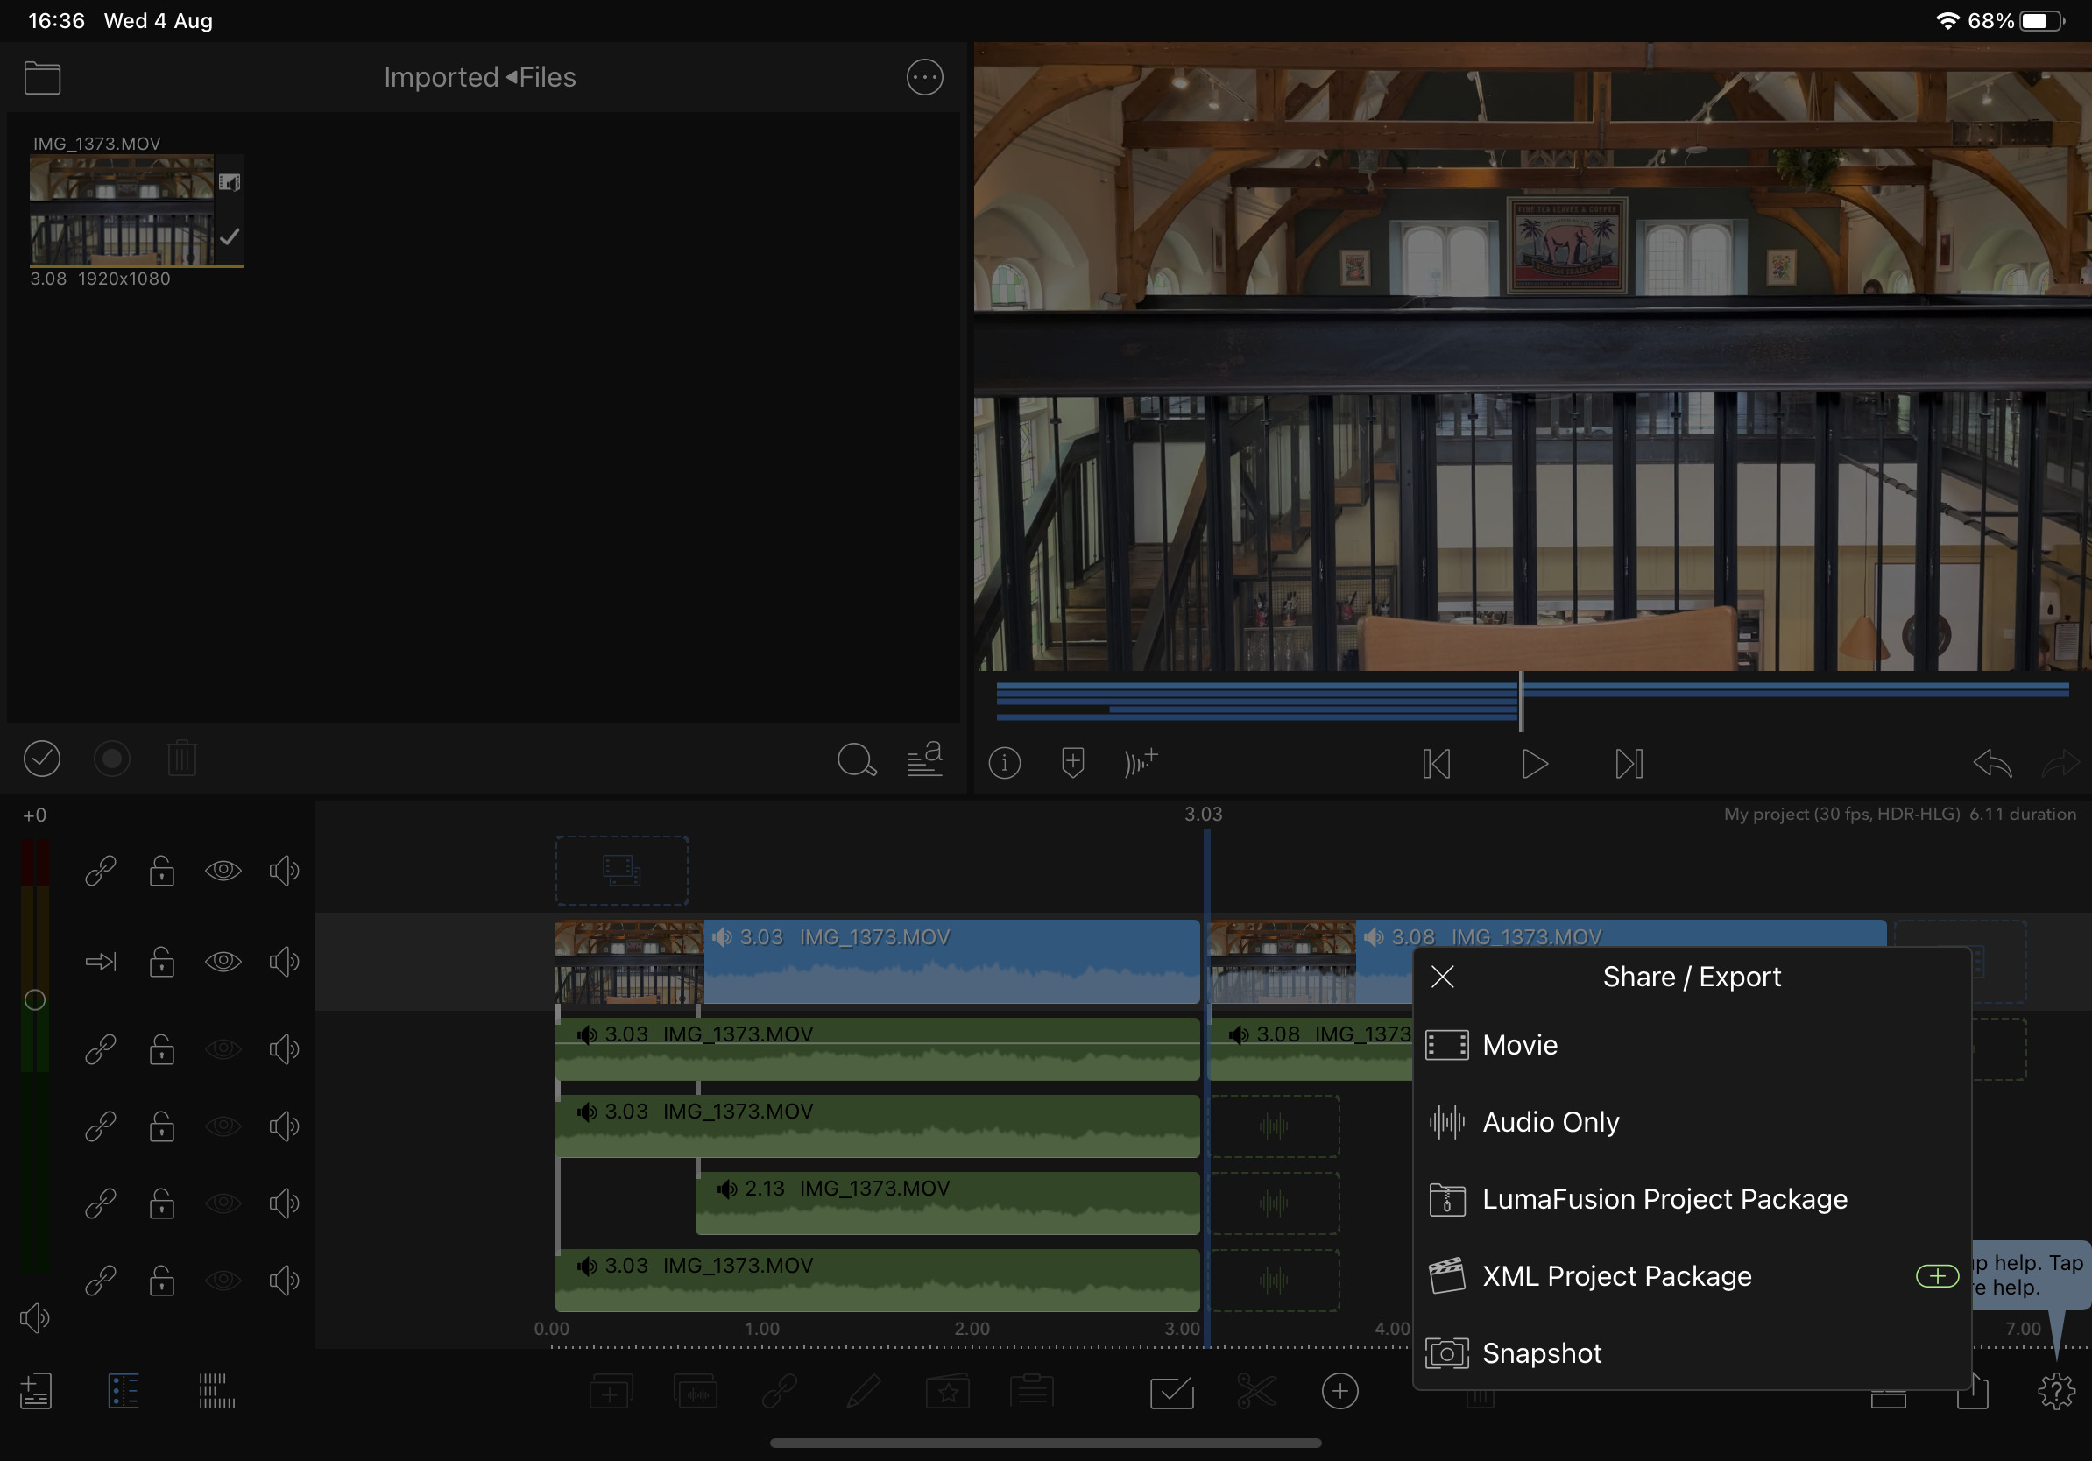The width and height of the screenshot is (2092, 1461).
Task: Open the presets star icon
Action: 948,1392
